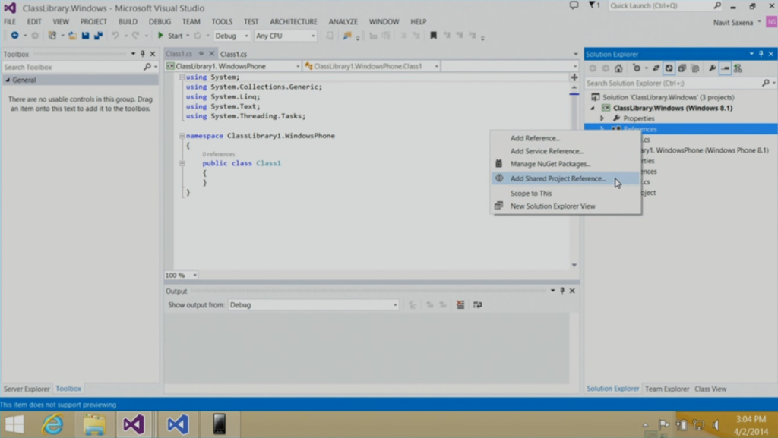
Task: Click the Refresh icon in Solution Explorer
Action: pos(669,68)
